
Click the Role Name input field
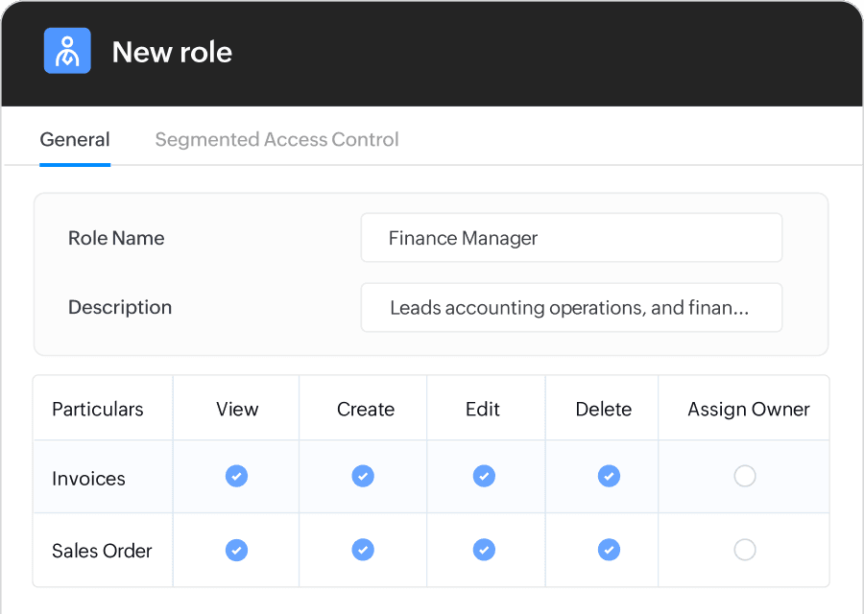[x=571, y=238]
